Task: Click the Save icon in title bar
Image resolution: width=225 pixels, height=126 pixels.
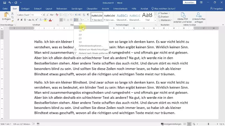Action: pos(5,3)
